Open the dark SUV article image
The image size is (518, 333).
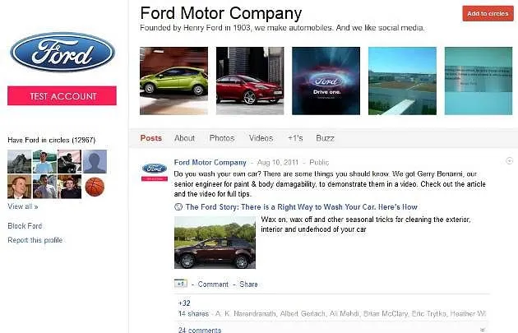click(x=215, y=243)
